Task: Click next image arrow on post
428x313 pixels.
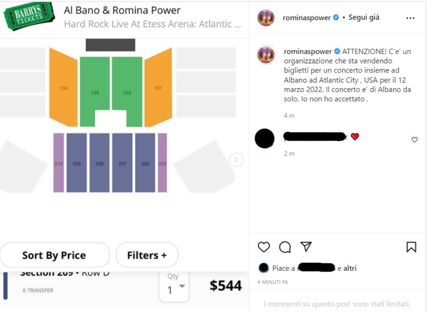Action: (x=236, y=160)
